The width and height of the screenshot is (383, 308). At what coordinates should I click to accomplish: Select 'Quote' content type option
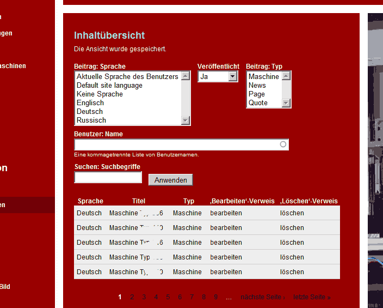coord(258,103)
